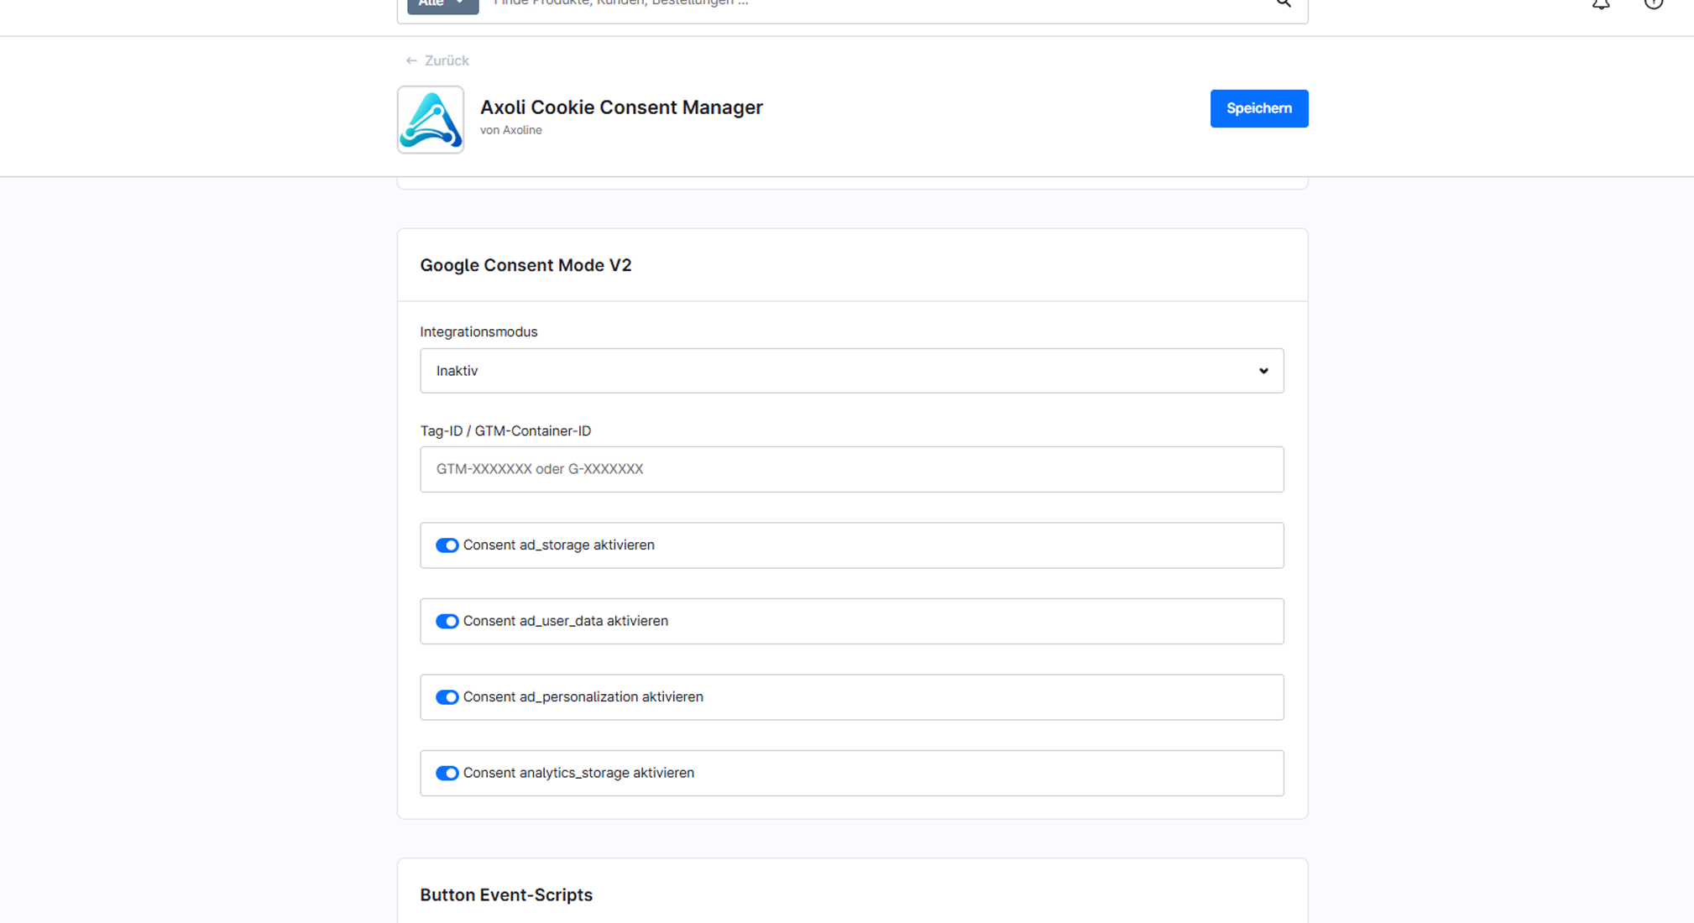Click the Tag-ID / GTM-Container-ID label

(x=505, y=430)
